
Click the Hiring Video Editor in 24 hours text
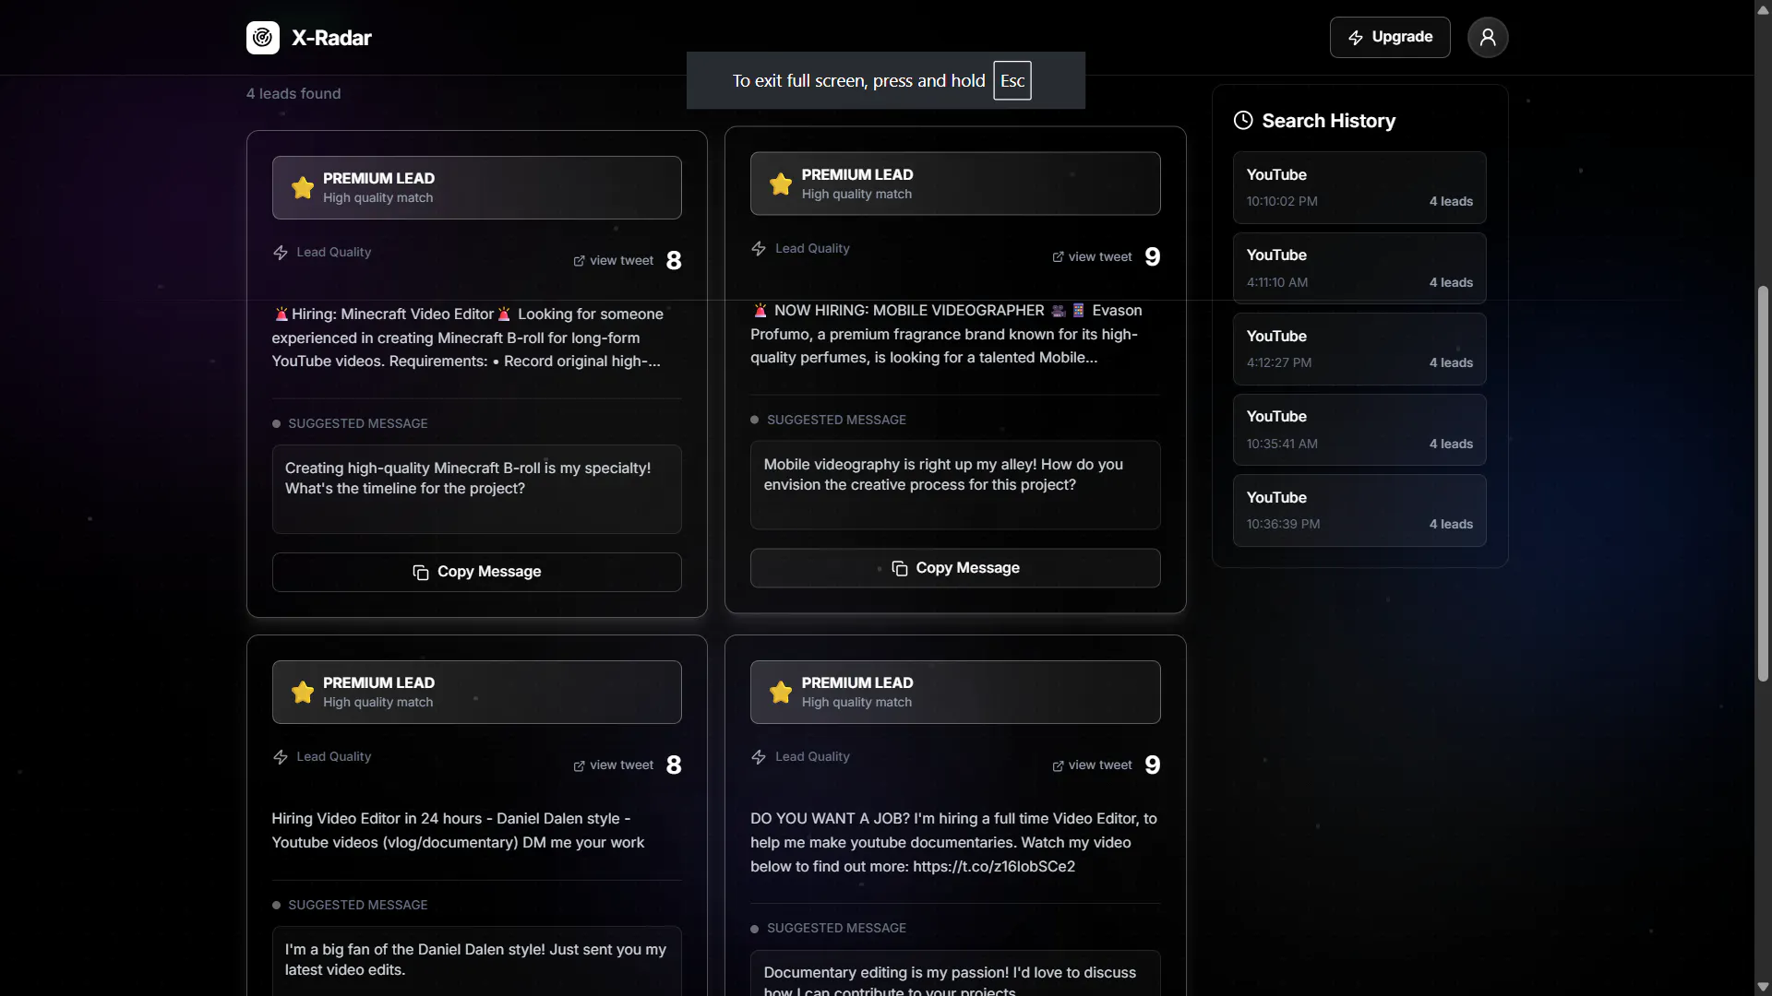point(458,831)
